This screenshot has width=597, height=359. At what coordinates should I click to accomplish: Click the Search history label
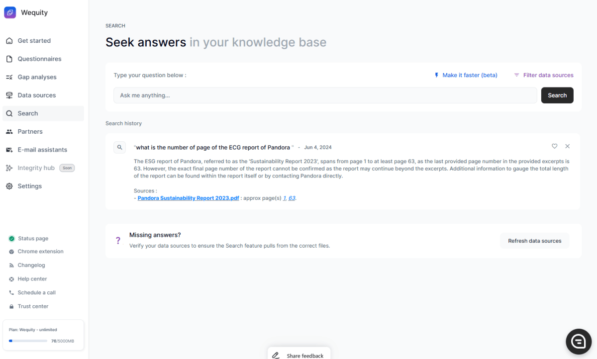tap(123, 123)
